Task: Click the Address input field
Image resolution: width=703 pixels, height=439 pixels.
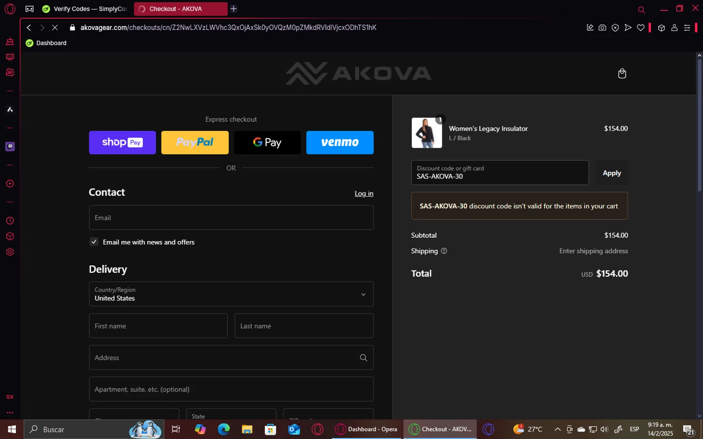Action: click(231, 358)
